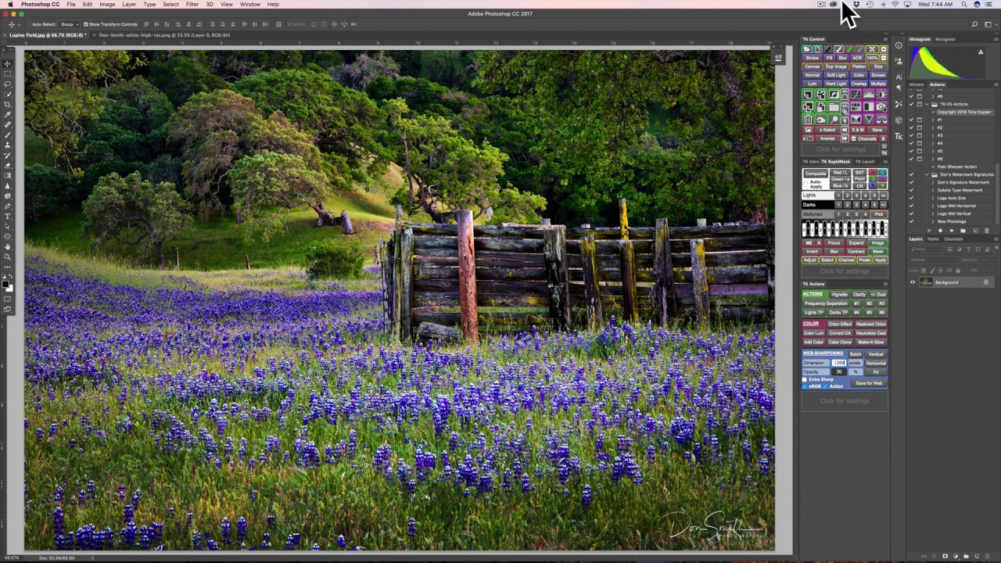Expand the Logo WM Vertical action
The width and height of the screenshot is (1001, 563).
[932, 213]
